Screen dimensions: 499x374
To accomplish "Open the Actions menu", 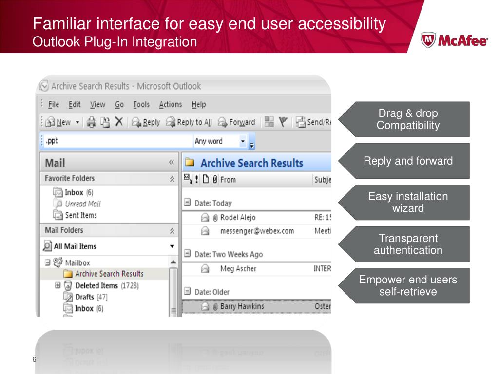I will click(170, 104).
